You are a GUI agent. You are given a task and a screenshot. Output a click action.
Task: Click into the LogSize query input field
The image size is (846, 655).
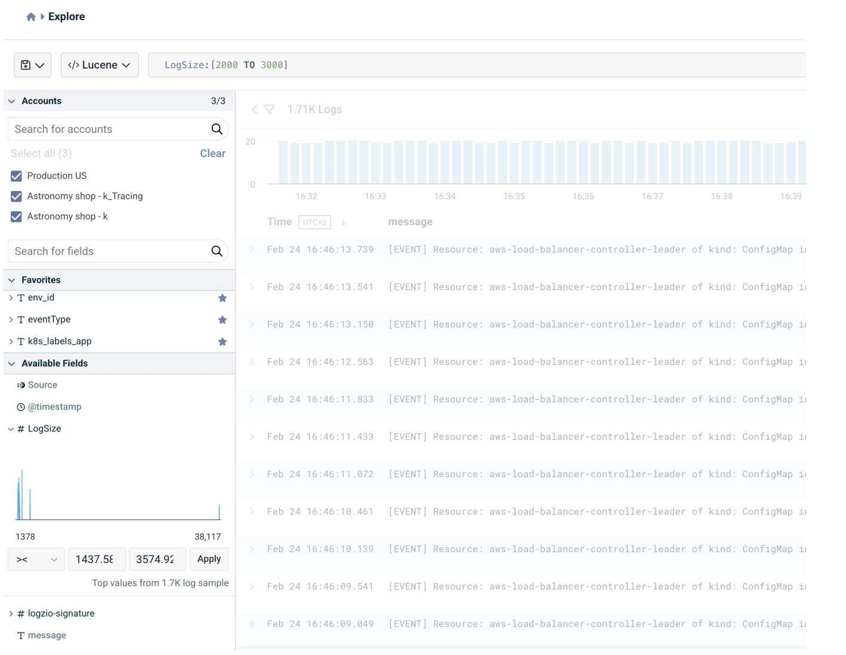[358, 64]
